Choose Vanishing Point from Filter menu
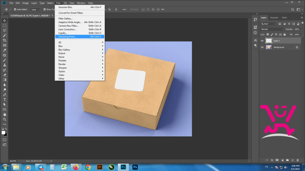Image resolution: width=305 pixels, height=171 pixels. pyautogui.click(x=80, y=37)
